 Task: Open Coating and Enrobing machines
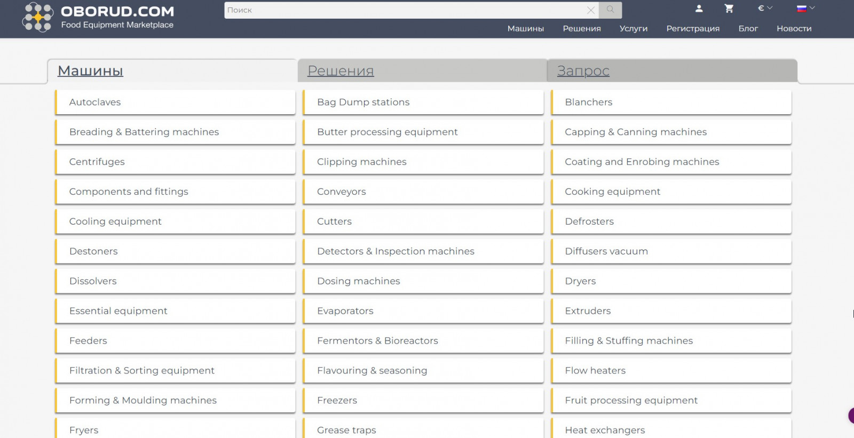[671, 162]
